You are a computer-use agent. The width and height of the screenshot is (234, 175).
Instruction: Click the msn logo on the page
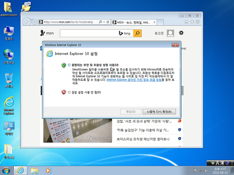tap(47, 33)
